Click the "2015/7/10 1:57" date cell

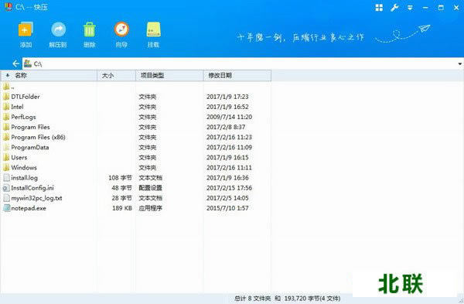(x=227, y=208)
